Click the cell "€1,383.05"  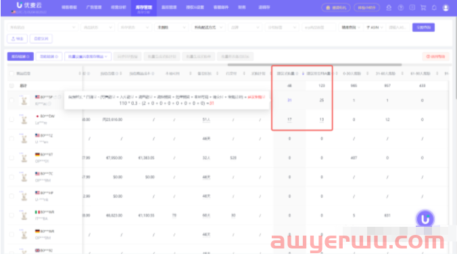(146, 158)
